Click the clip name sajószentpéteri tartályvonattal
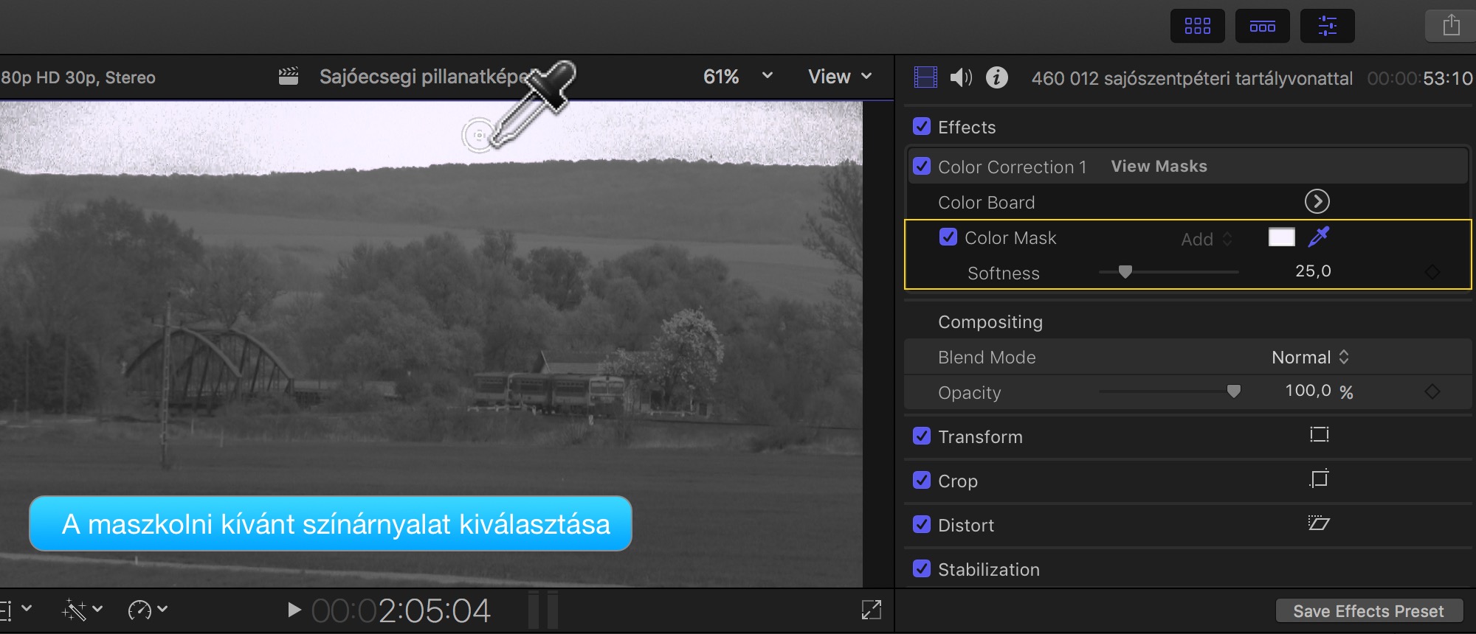The width and height of the screenshot is (1476, 634). pos(1192,78)
